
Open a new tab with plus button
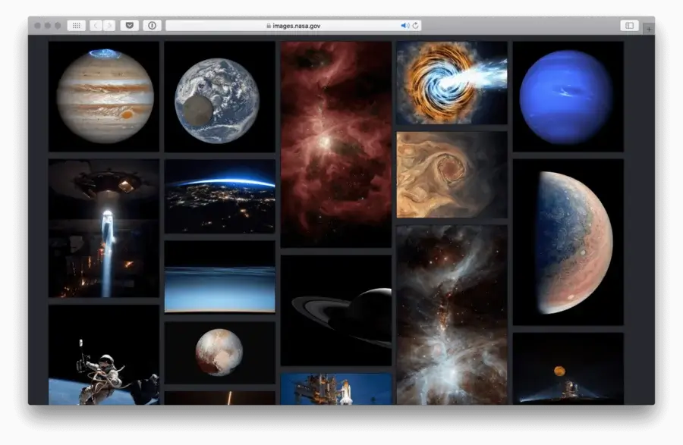pos(648,29)
